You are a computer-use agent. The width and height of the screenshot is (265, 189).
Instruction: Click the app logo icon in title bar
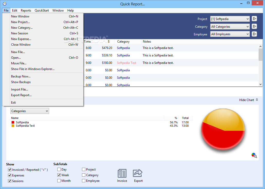5,4
